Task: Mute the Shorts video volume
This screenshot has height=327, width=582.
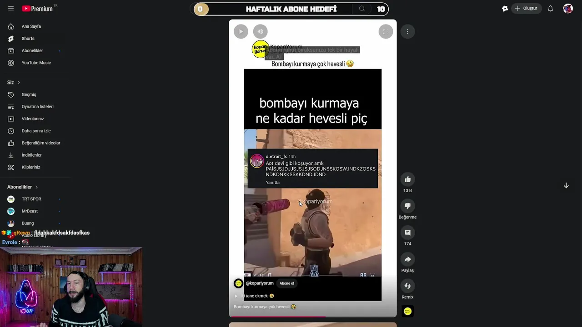Action: (260, 31)
